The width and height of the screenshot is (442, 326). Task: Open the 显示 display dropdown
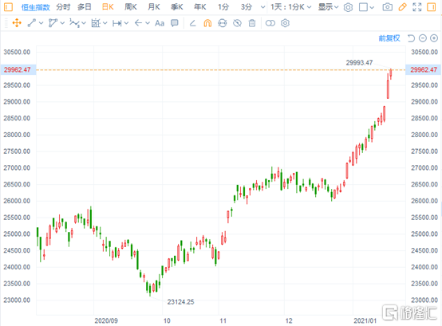(x=328, y=7)
